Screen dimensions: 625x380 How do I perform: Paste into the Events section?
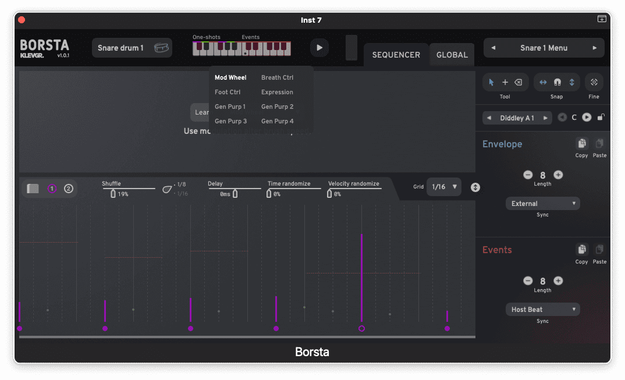coord(599,250)
